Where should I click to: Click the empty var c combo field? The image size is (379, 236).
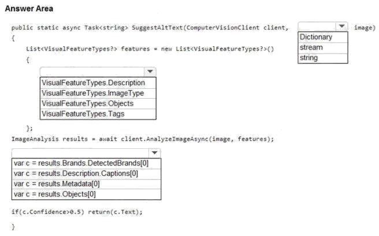click(x=80, y=153)
